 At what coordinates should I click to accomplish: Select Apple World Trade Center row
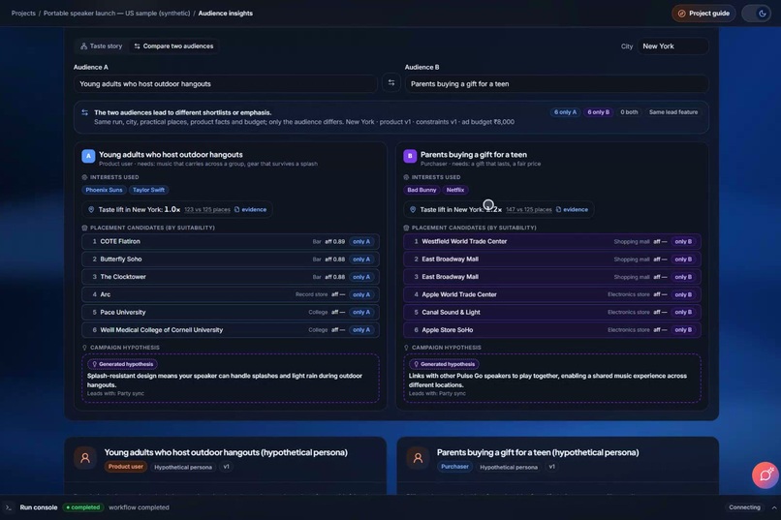[552, 294]
